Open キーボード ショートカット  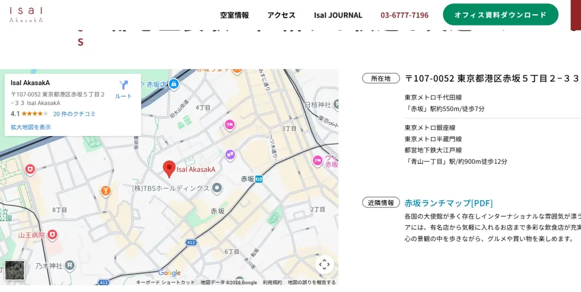165,282
